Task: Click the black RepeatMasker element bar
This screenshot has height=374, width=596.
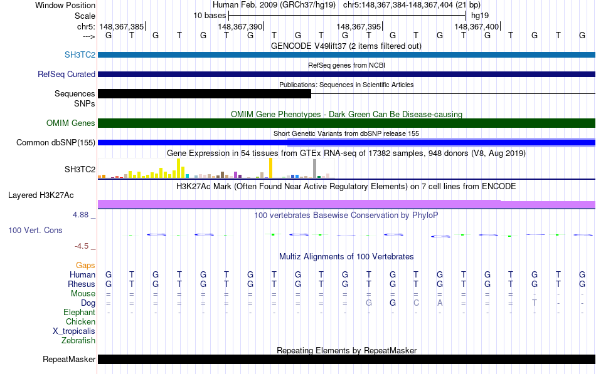Action: click(346, 359)
